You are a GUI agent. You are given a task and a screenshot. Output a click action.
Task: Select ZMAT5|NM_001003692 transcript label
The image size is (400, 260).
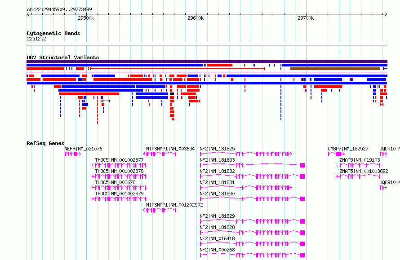coord(364,171)
